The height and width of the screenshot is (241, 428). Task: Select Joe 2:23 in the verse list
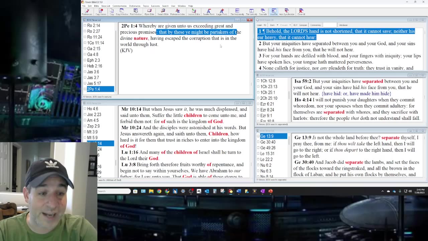(x=94, y=114)
